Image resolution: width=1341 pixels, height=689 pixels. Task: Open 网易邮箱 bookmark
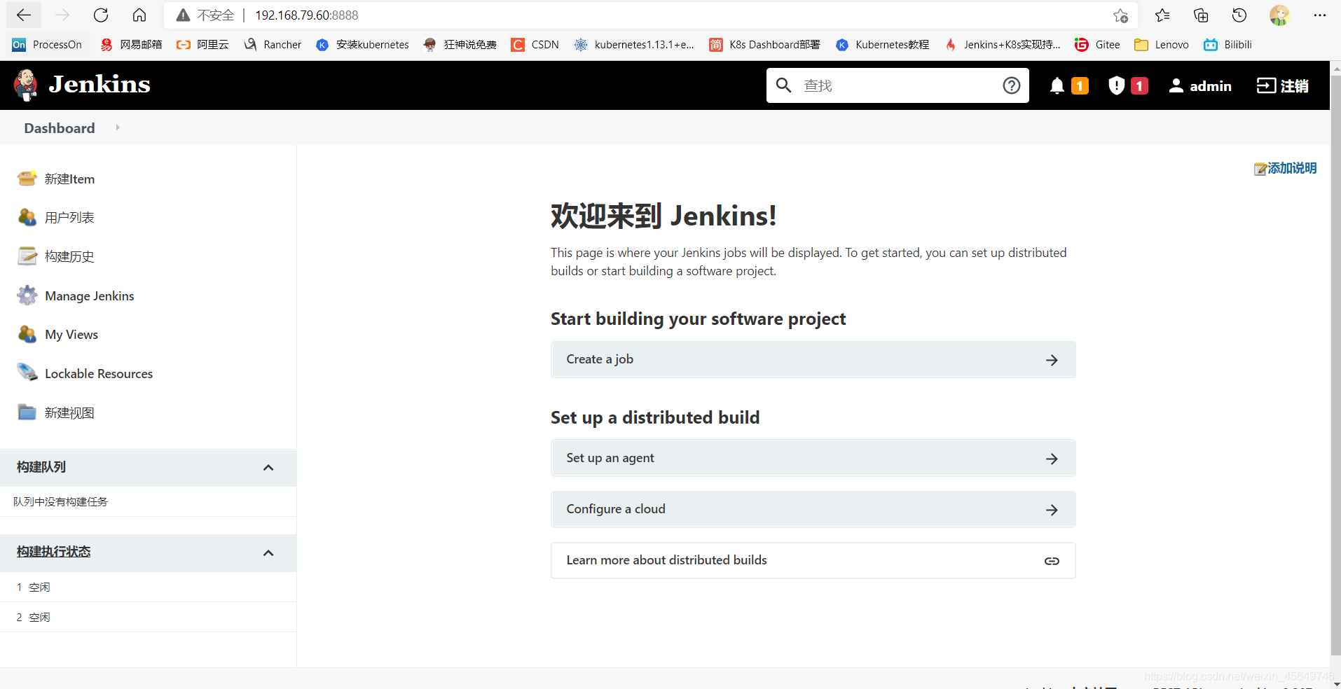pos(131,45)
